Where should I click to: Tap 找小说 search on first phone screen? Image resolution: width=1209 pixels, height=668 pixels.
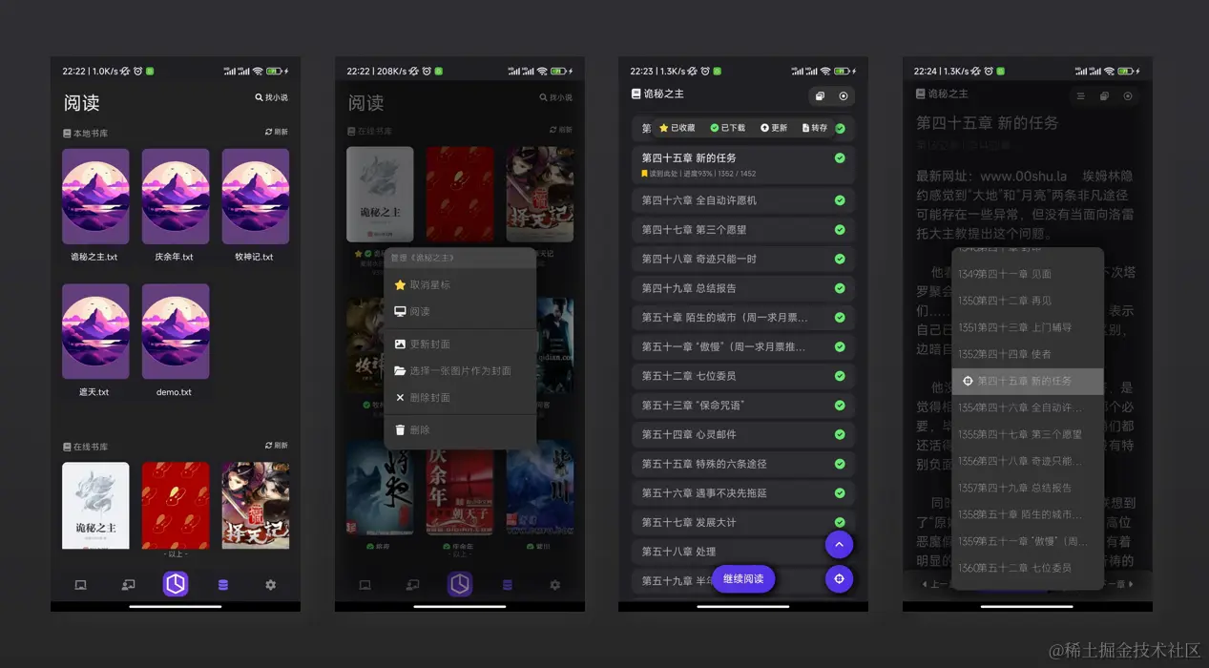(x=271, y=97)
